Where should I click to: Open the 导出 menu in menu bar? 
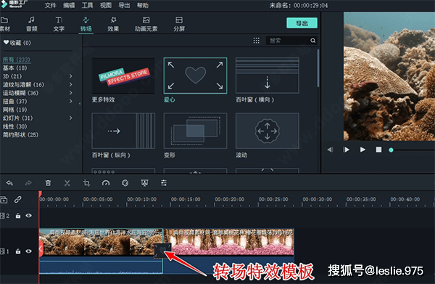click(124, 5)
